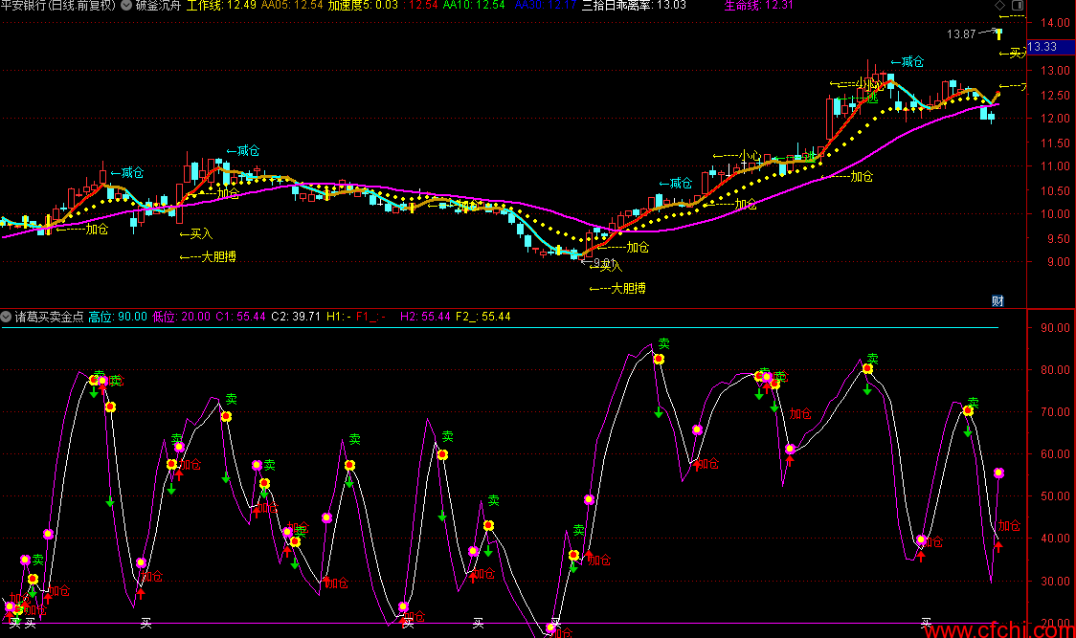Select the 三抬日乖离率 indicator value
The width and height of the screenshot is (1076, 638).
point(633,6)
